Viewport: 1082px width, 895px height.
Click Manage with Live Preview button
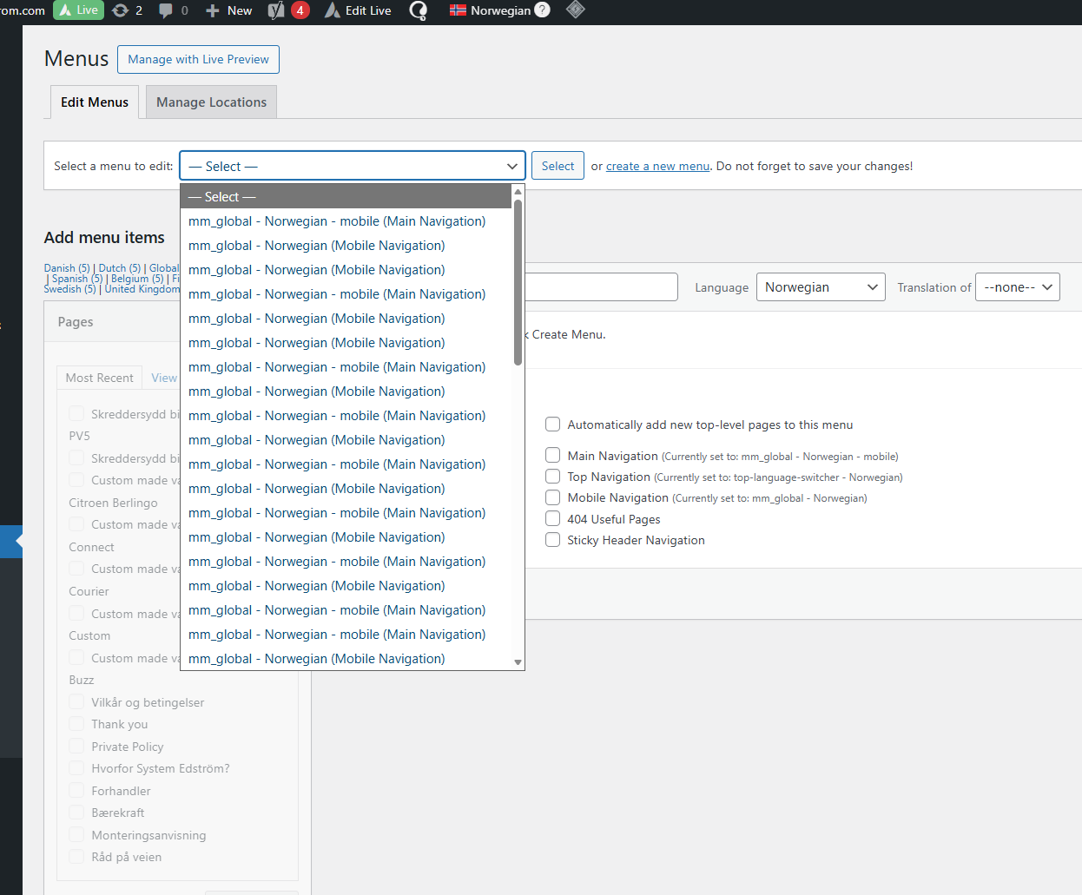[x=198, y=60]
